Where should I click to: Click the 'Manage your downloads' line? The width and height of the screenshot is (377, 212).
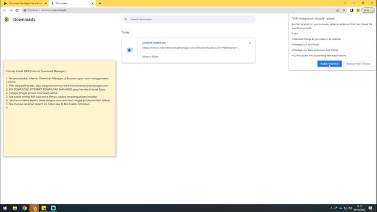point(306,45)
